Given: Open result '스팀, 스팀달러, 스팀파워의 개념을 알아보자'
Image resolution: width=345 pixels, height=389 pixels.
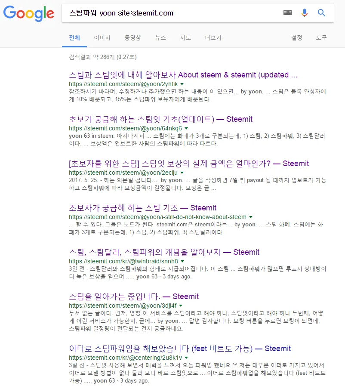Looking at the screenshot, I should click(x=164, y=252).
